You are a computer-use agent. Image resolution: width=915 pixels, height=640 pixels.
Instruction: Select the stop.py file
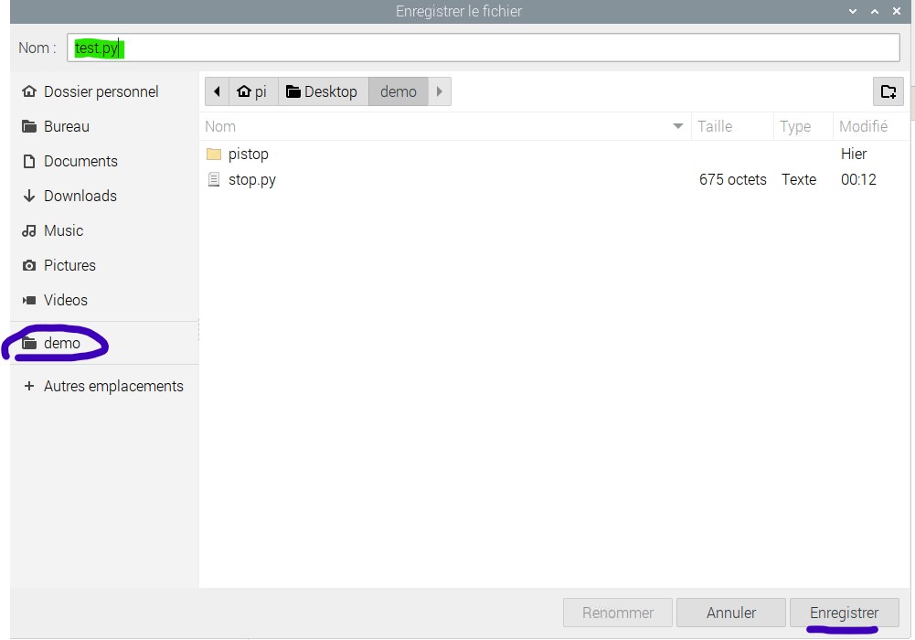click(251, 179)
